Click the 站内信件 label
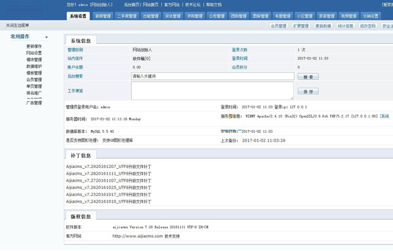The height and width of the screenshot is (251, 393). click(75, 58)
